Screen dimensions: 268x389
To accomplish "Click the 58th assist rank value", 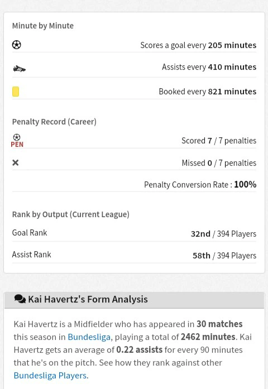I will (x=202, y=256).
